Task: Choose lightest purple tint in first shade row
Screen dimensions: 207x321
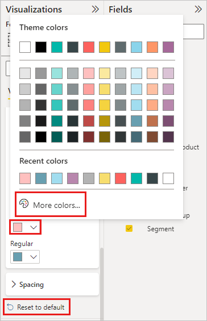Action: tap(168, 73)
